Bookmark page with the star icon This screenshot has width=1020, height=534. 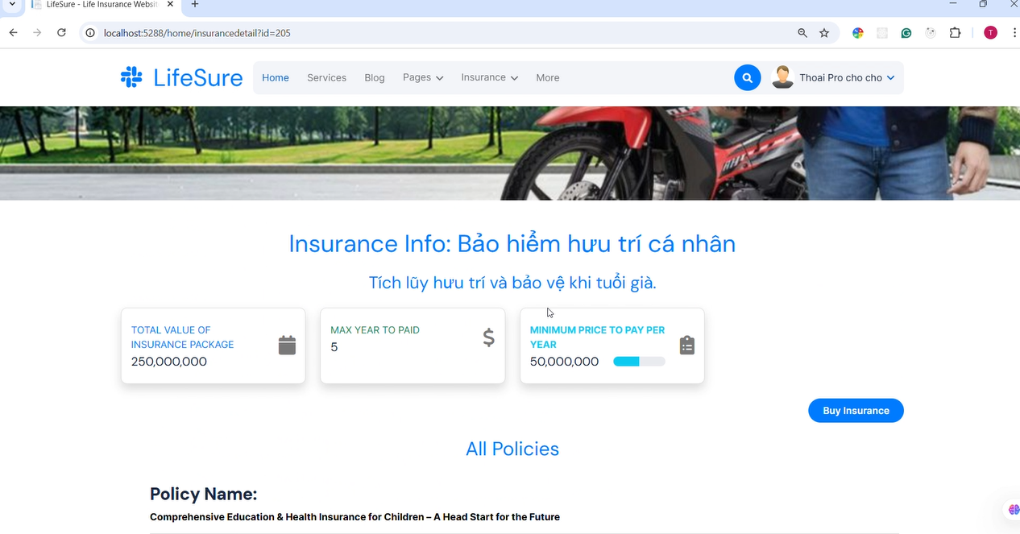[824, 33]
